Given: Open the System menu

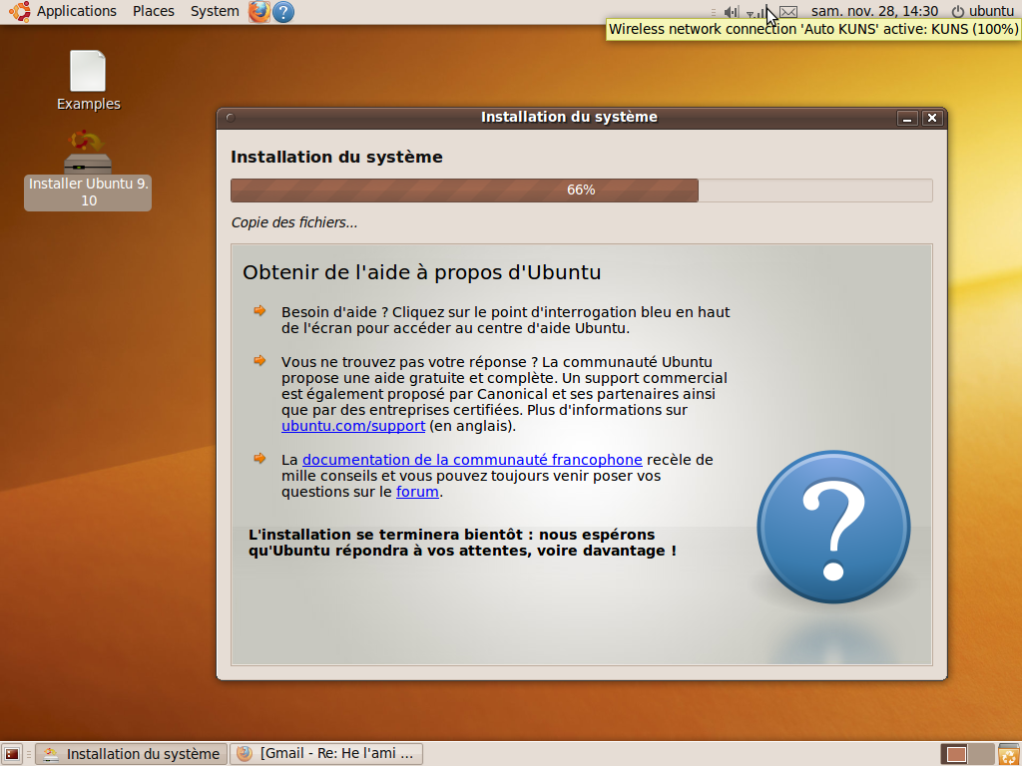Looking at the screenshot, I should (215, 11).
